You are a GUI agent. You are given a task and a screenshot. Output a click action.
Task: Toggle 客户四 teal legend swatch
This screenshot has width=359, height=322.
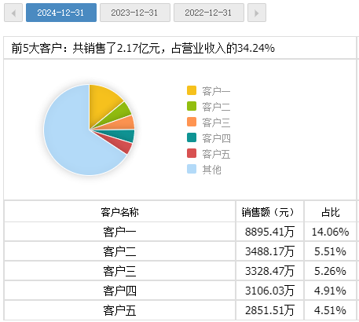point(192,137)
